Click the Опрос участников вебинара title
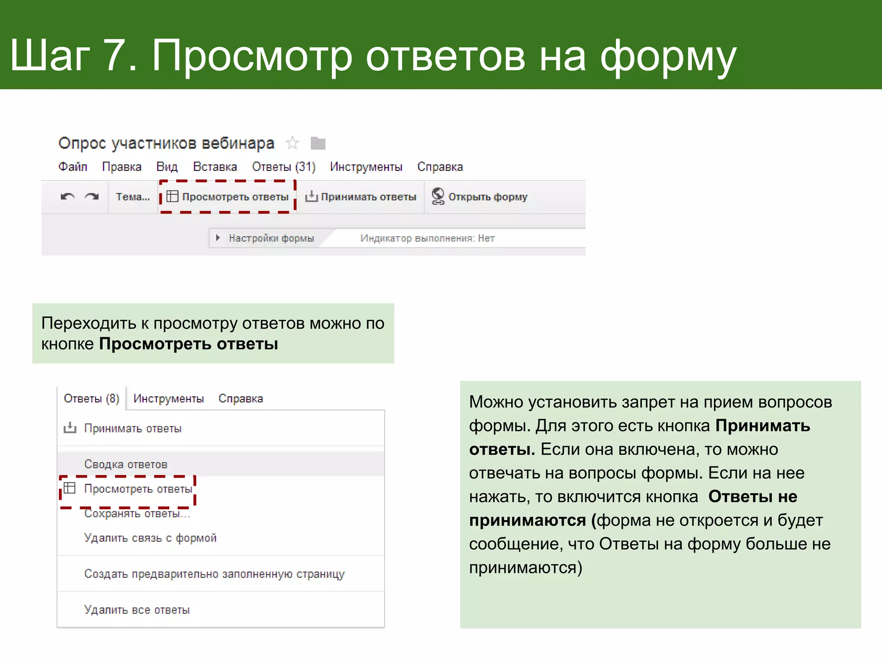882x661 pixels. click(x=166, y=143)
